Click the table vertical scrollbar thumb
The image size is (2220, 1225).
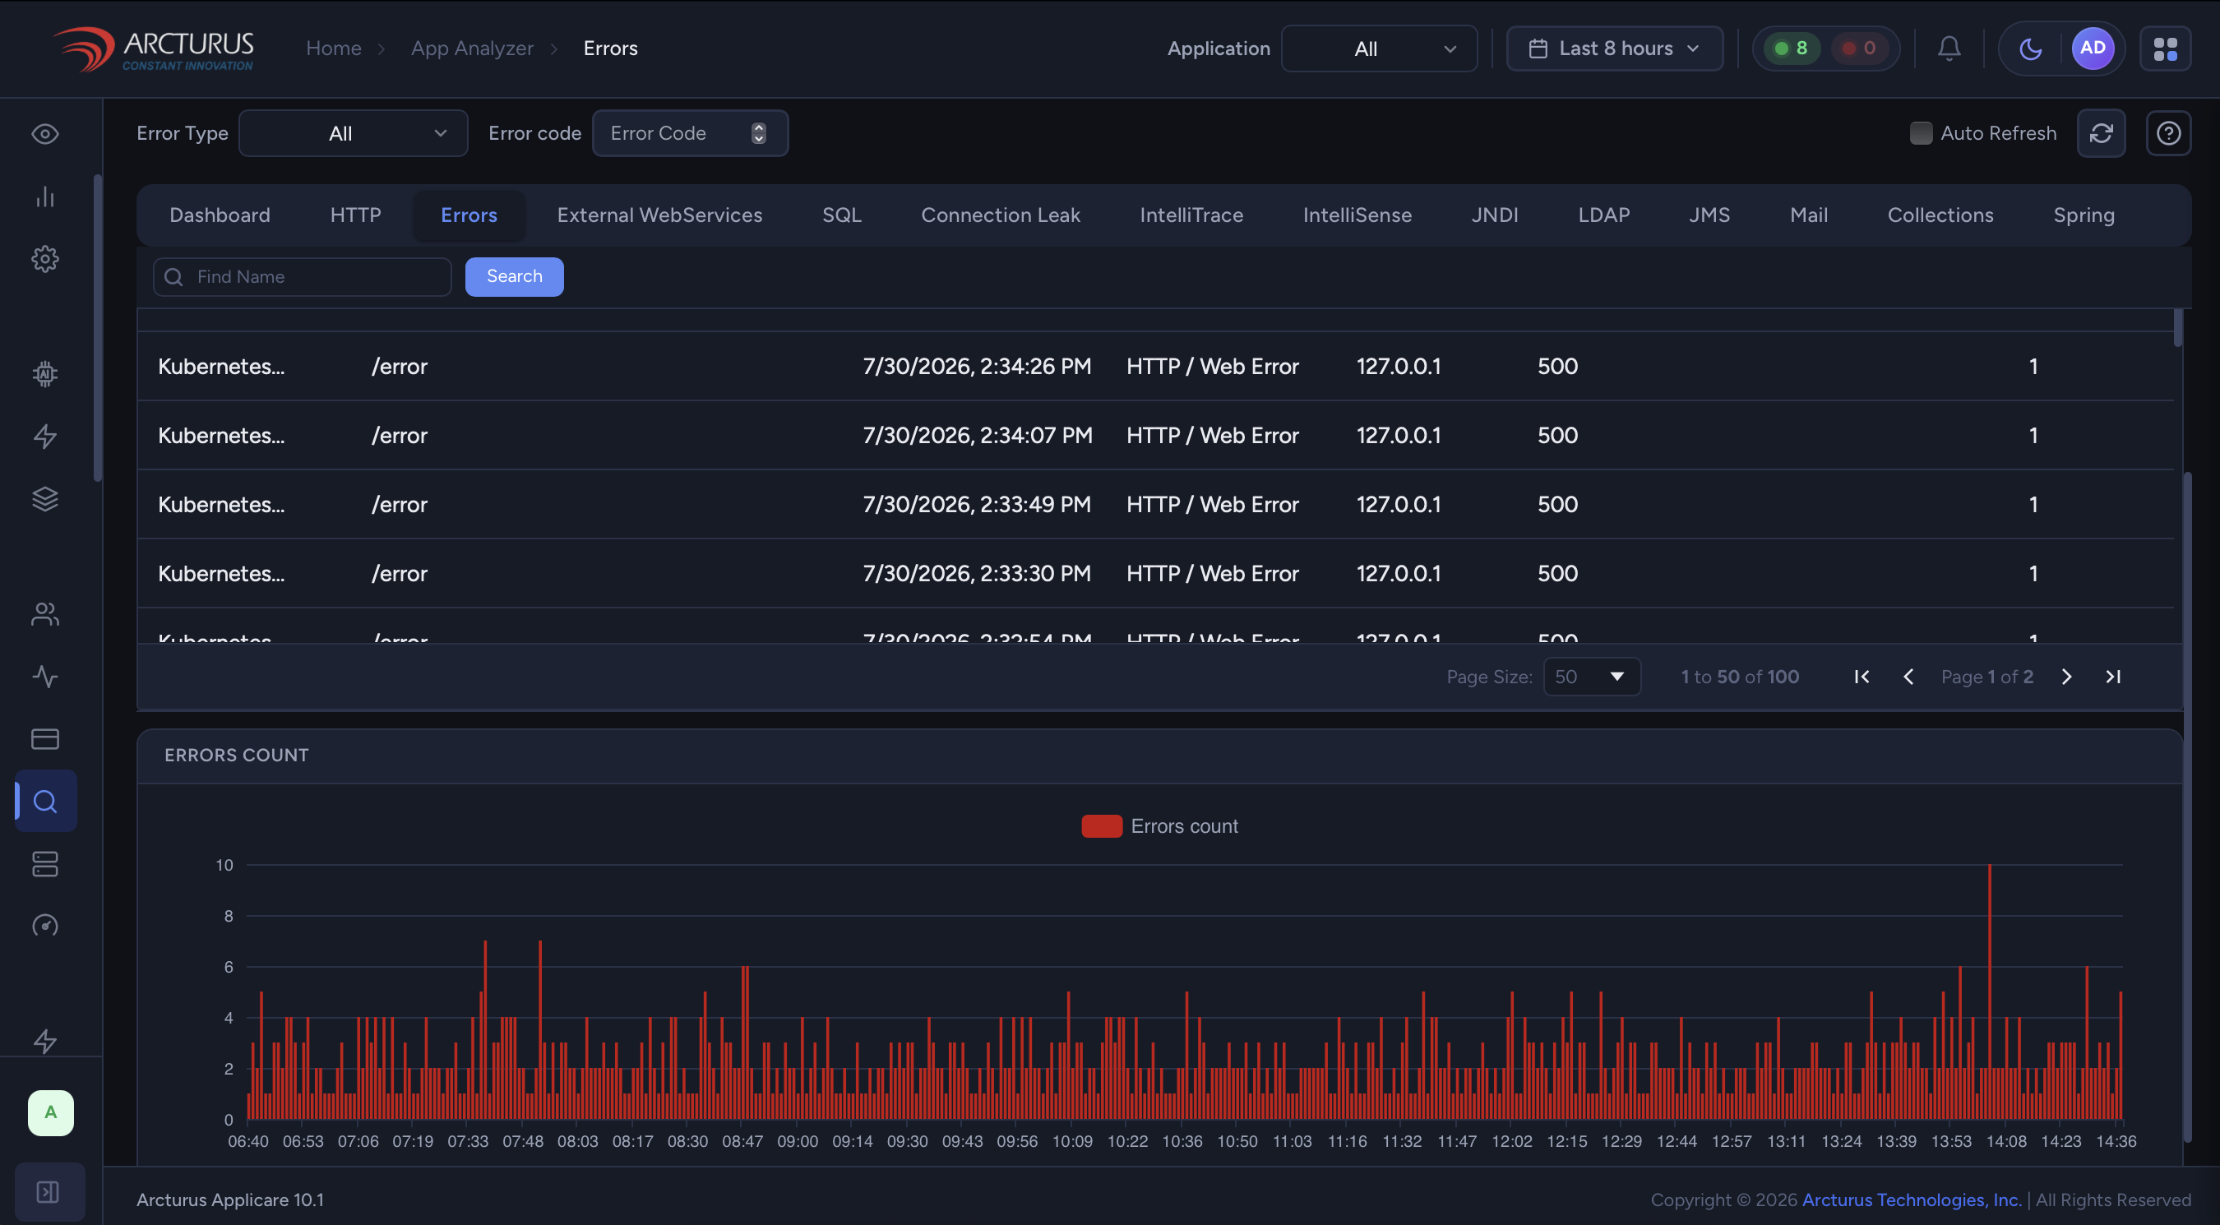tap(2178, 327)
